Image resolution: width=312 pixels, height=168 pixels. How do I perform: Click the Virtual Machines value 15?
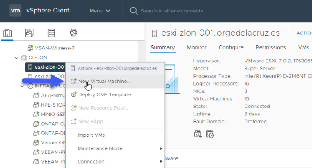click(246, 98)
